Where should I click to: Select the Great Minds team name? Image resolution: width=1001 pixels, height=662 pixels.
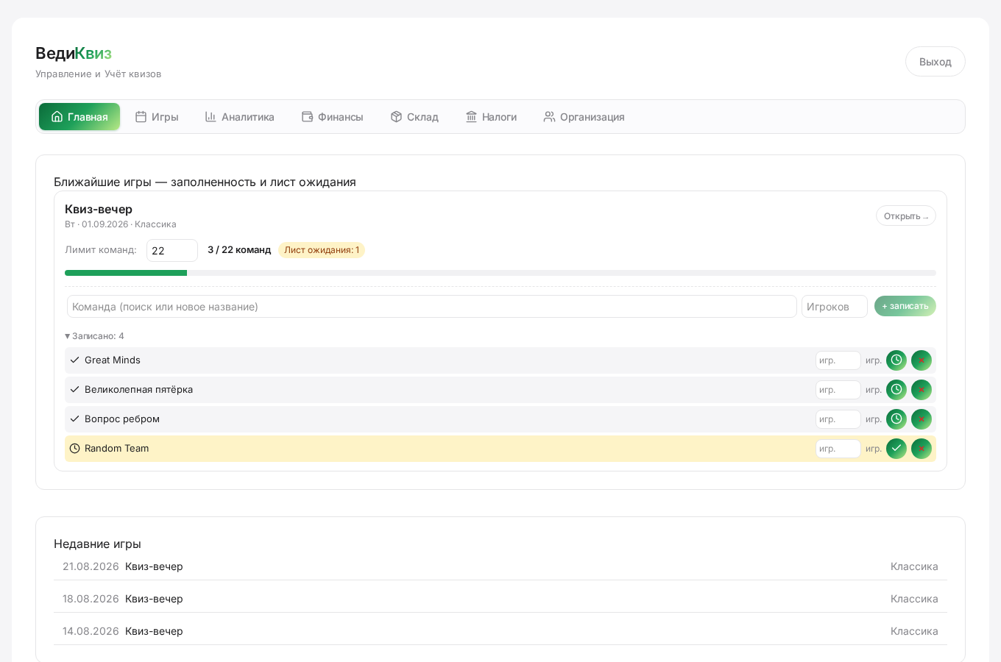pos(113,360)
